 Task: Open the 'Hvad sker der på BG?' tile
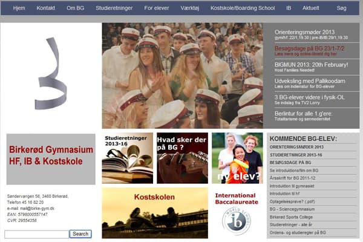click(182, 158)
